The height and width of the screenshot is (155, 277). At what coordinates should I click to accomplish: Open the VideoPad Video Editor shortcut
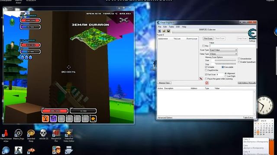69,136
